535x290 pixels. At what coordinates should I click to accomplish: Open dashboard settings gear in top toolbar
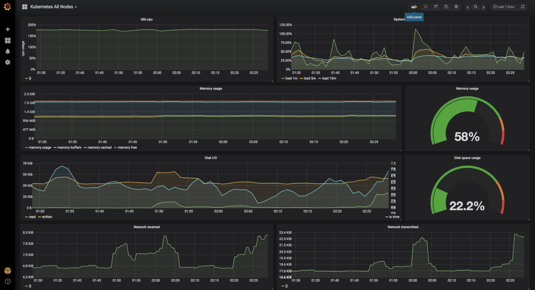(456, 7)
